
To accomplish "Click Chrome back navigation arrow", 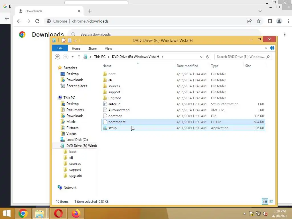I will point(19,21).
